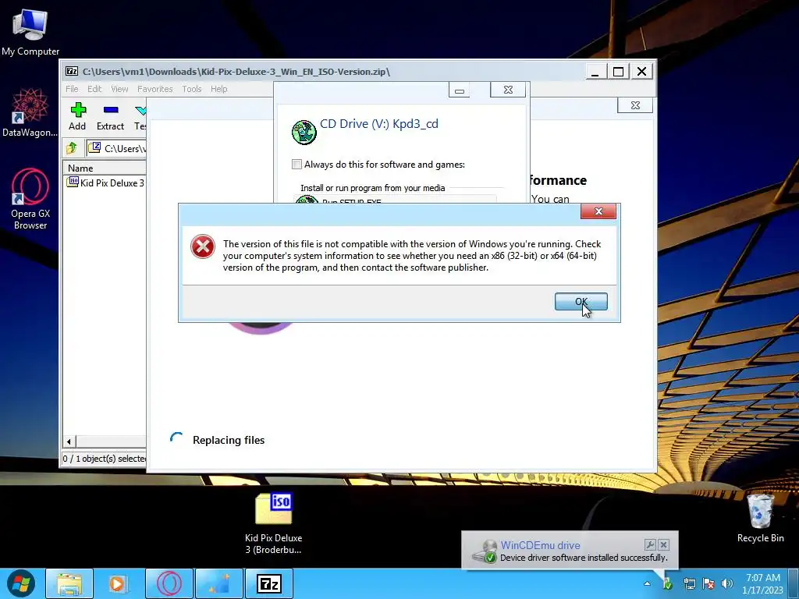Click the Add button in 7-Zip toolbar
Viewport: 799px width, 599px height.
[x=77, y=117]
